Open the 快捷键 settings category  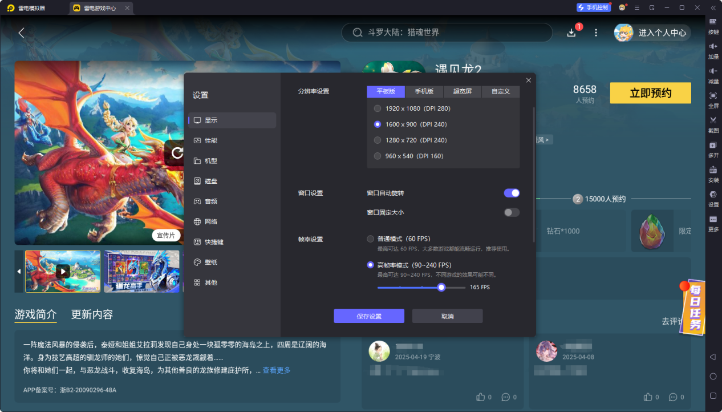click(232, 242)
